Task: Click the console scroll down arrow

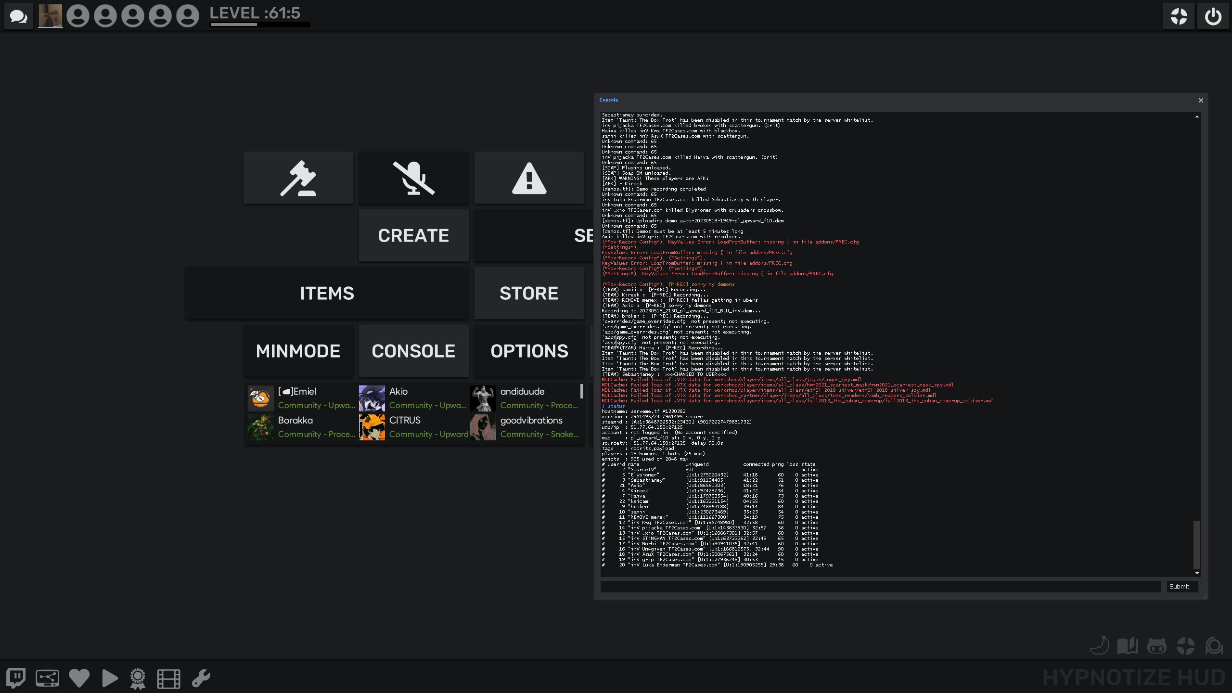Action: pos(1197,573)
